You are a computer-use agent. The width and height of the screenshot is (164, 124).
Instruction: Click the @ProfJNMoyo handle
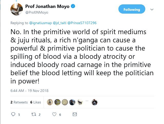[37, 12]
